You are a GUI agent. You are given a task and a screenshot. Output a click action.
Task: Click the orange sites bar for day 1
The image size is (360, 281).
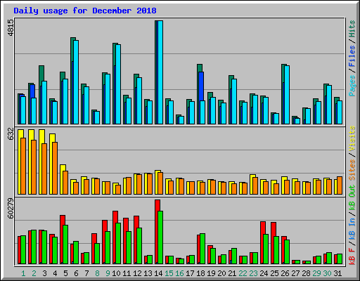[x=23, y=166]
